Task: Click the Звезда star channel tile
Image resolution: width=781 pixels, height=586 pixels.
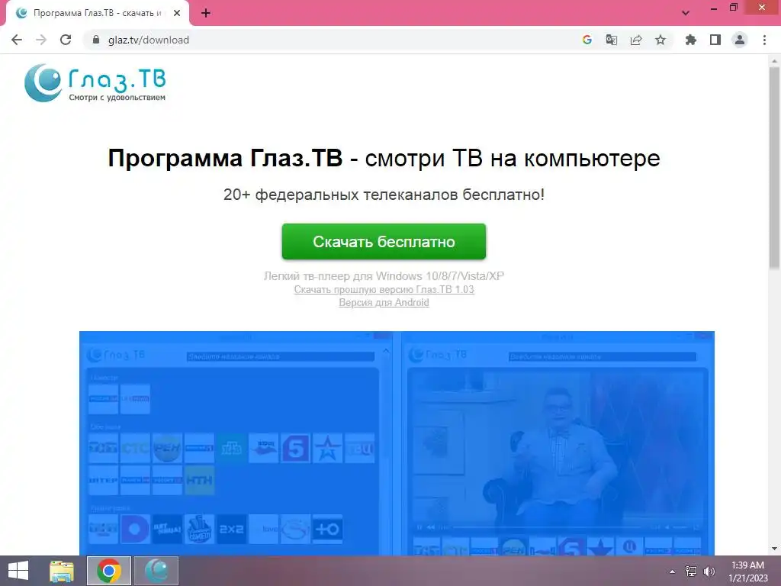Action: (327, 449)
